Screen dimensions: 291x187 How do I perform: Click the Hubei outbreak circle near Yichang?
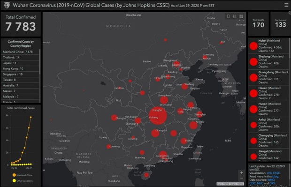click(x=158, y=115)
